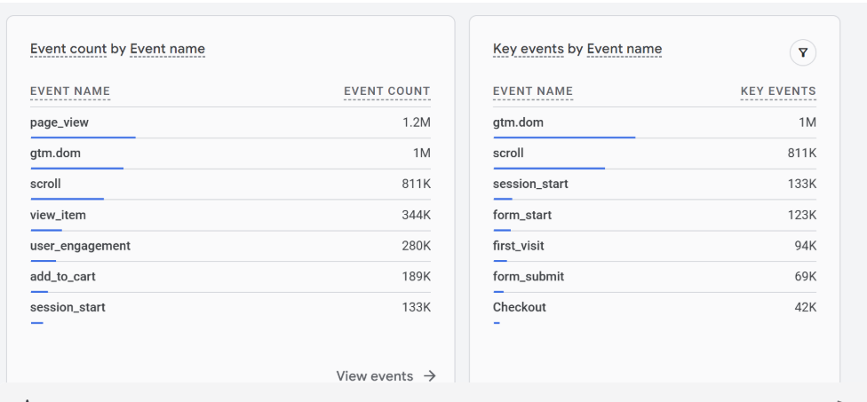Open the filter icon on Key events card
The image size is (867, 402).
point(802,54)
